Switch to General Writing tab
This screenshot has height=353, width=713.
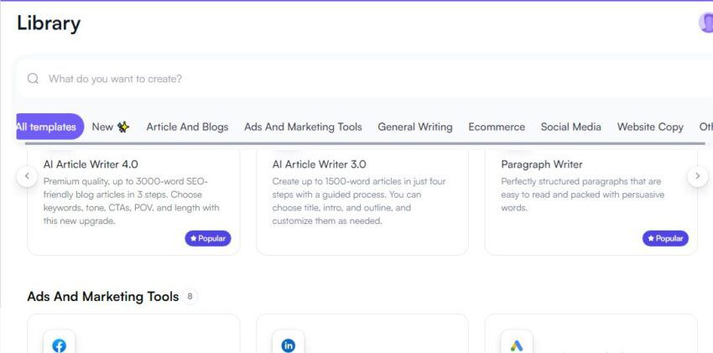pyautogui.click(x=415, y=127)
